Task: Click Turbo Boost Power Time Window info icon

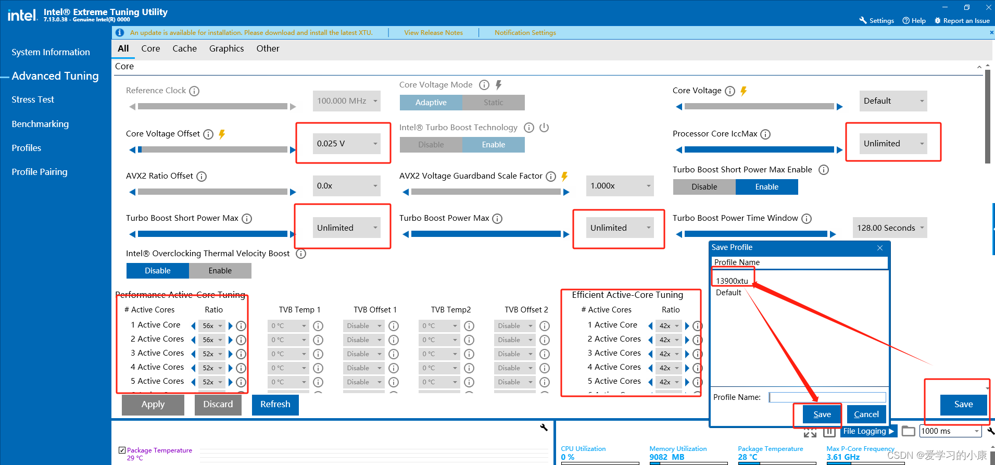Action: coord(807,219)
